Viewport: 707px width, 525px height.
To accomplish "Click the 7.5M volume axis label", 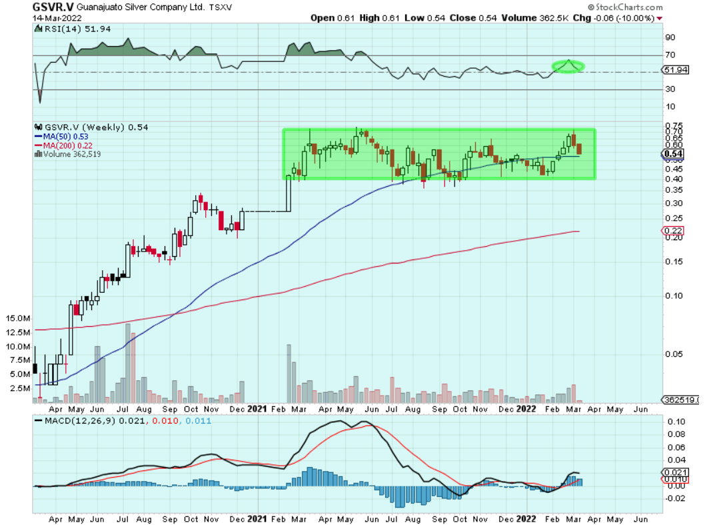I will tap(20, 360).
